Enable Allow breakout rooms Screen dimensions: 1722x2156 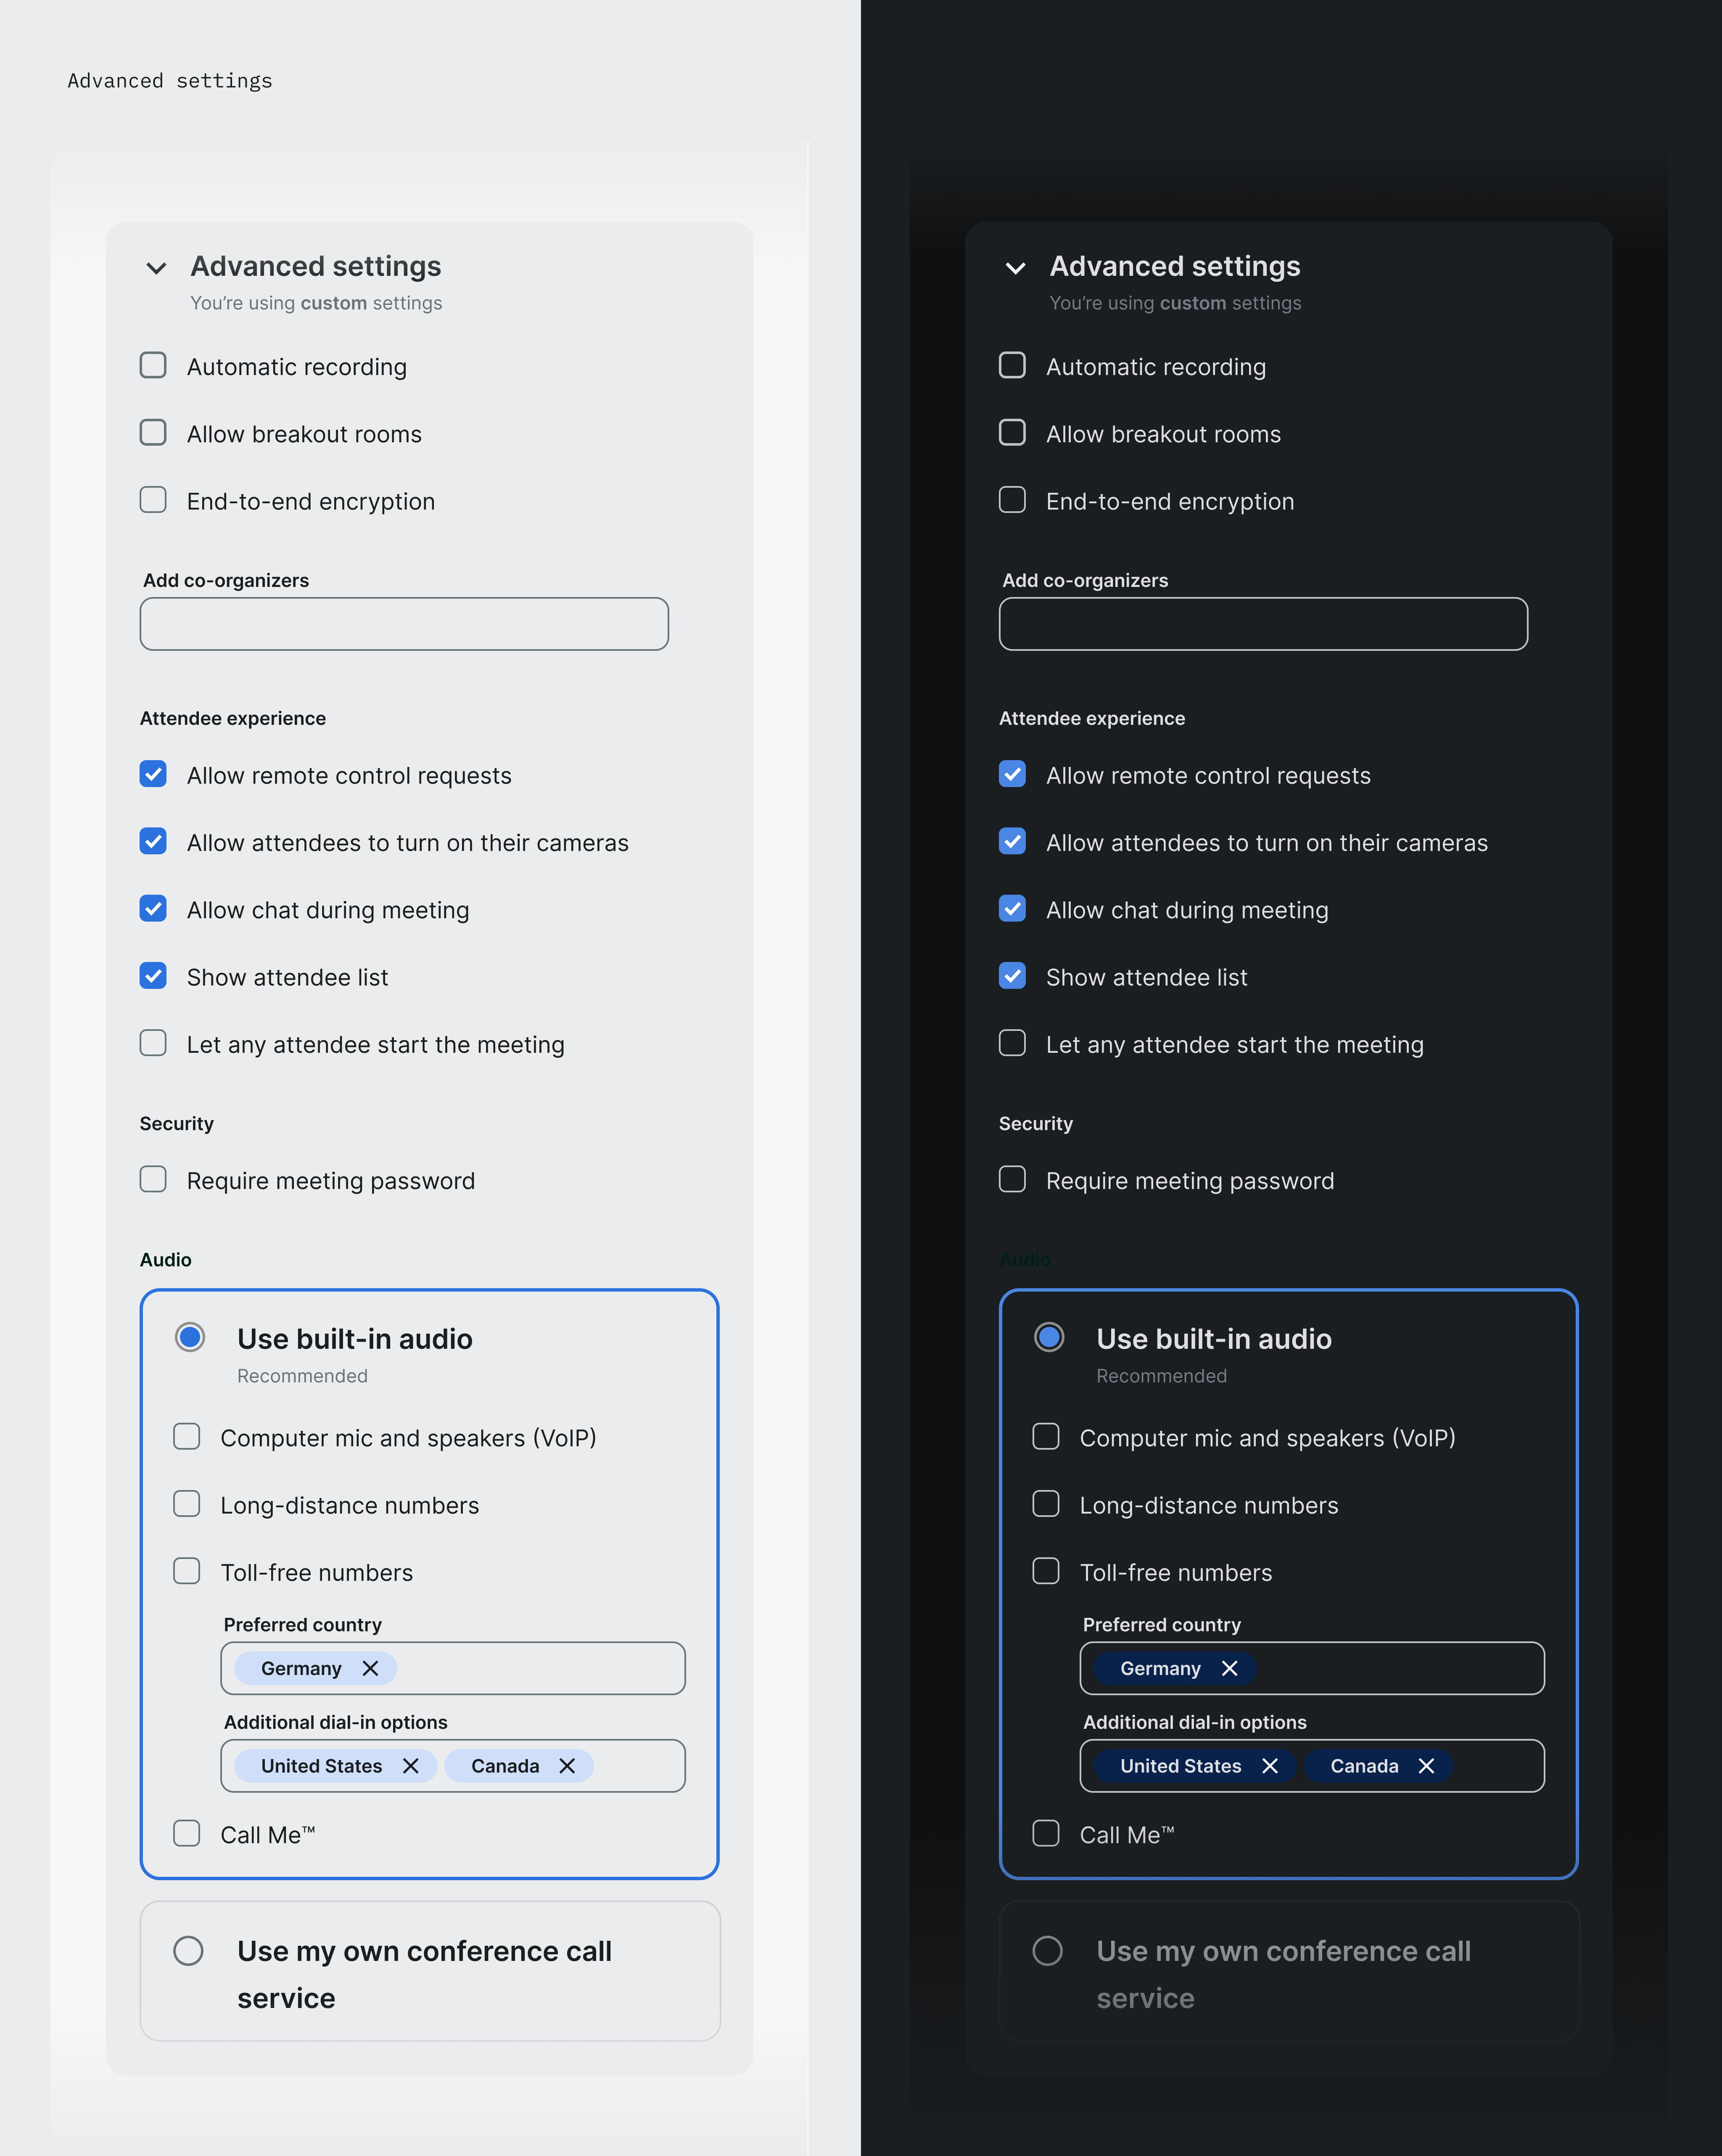[x=152, y=433]
